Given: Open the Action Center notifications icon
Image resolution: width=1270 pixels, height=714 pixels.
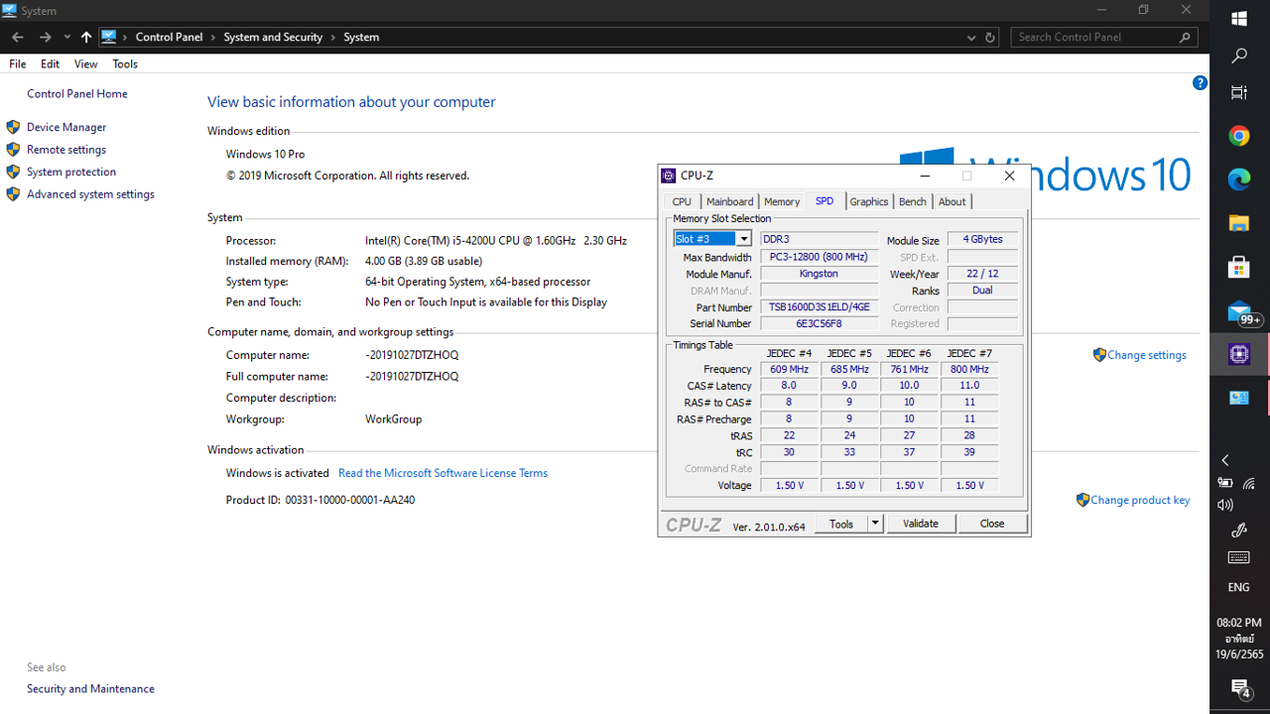Looking at the screenshot, I should pyautogui.click(x=1239, y=687).
